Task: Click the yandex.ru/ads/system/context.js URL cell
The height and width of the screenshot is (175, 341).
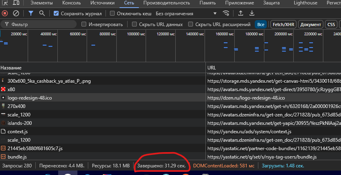Action: tap(249, 132)
